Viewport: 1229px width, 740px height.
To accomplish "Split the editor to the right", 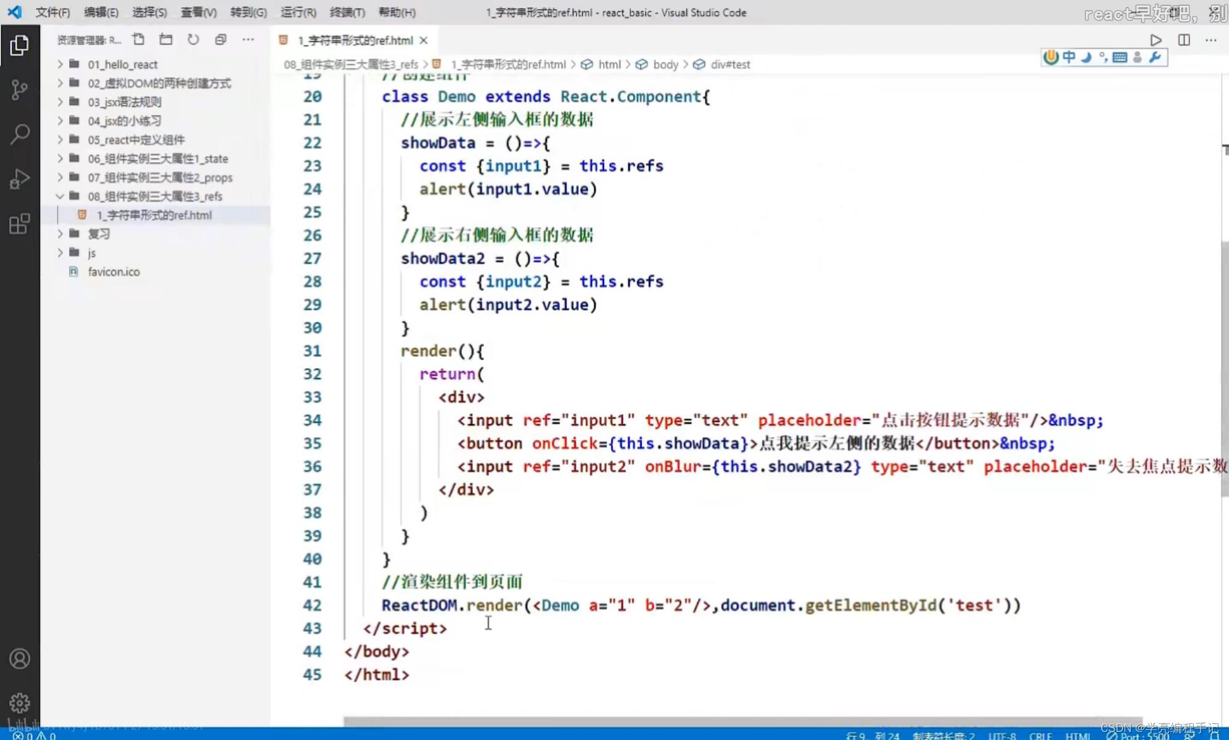I will (x=1183, y=40).
